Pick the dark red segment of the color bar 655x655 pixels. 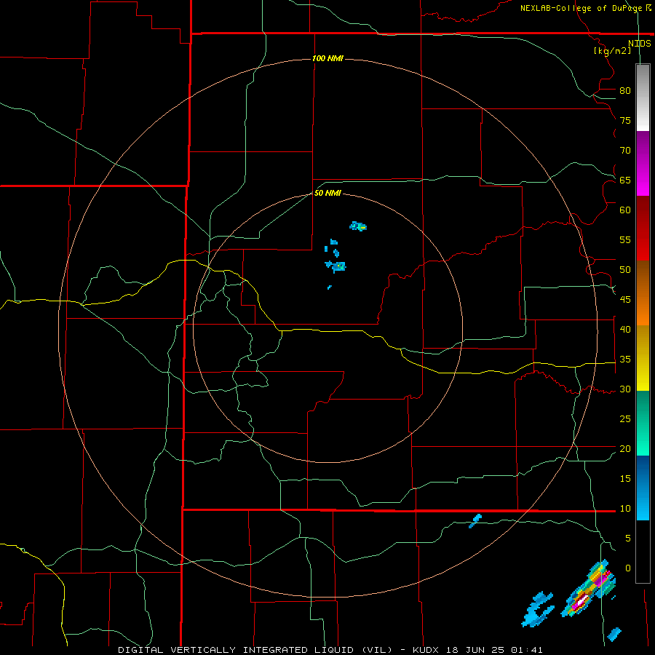pyautogui.click(x=643, y=228)
